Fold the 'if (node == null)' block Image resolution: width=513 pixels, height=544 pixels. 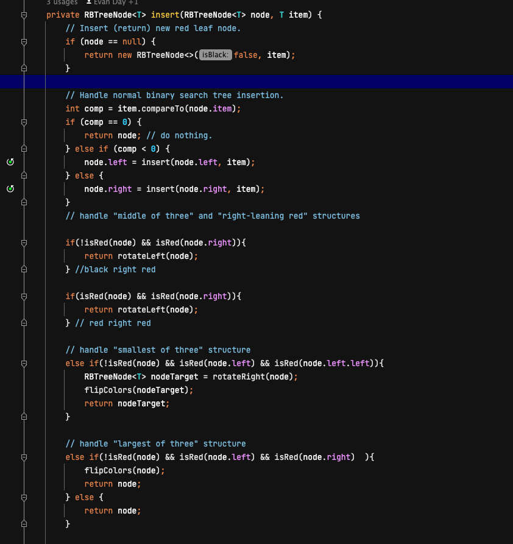click(24, 42)
